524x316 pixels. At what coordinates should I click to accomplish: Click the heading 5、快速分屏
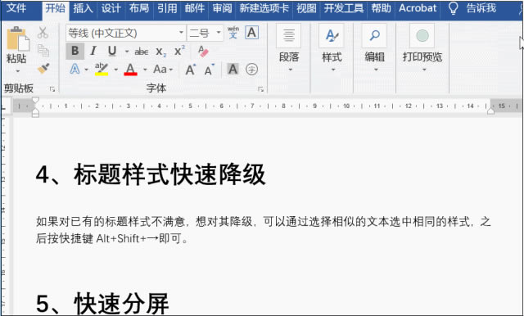[102, 303]
